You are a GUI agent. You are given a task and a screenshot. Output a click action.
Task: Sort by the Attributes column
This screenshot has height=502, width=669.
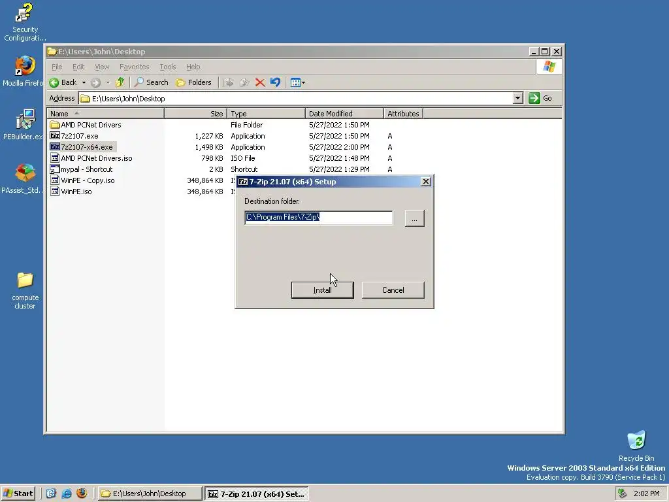click(403, 114)
